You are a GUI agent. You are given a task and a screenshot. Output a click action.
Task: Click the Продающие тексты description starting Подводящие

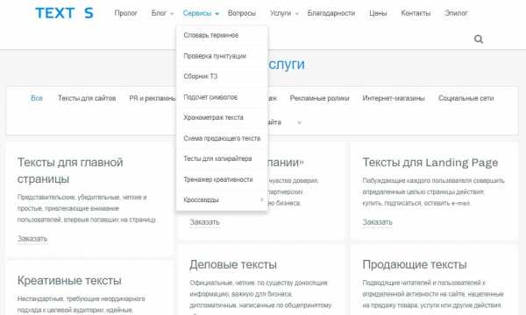coord(433,294)
